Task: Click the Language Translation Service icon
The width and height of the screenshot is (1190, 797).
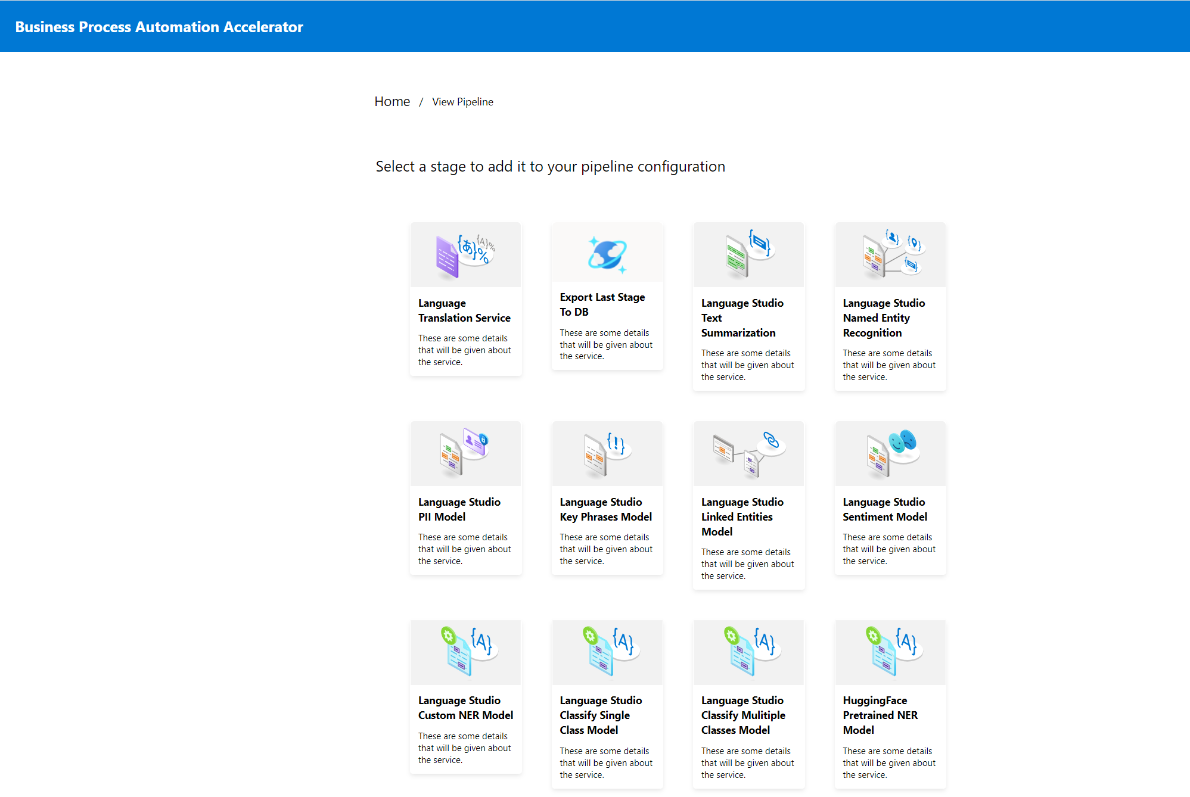Action: click(x=465, y=256)
